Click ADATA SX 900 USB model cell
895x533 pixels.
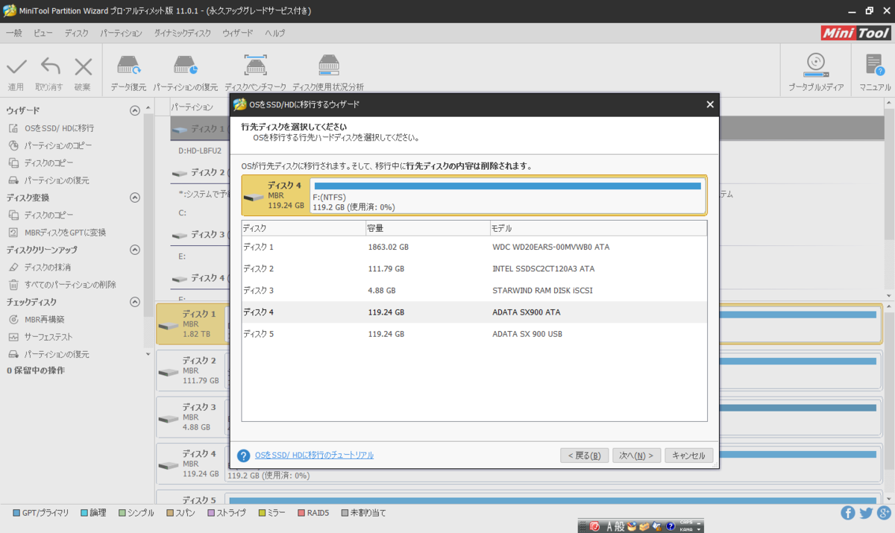point(527,334)
